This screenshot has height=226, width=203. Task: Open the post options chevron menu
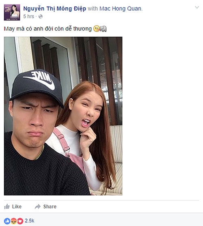pos(197,7)
